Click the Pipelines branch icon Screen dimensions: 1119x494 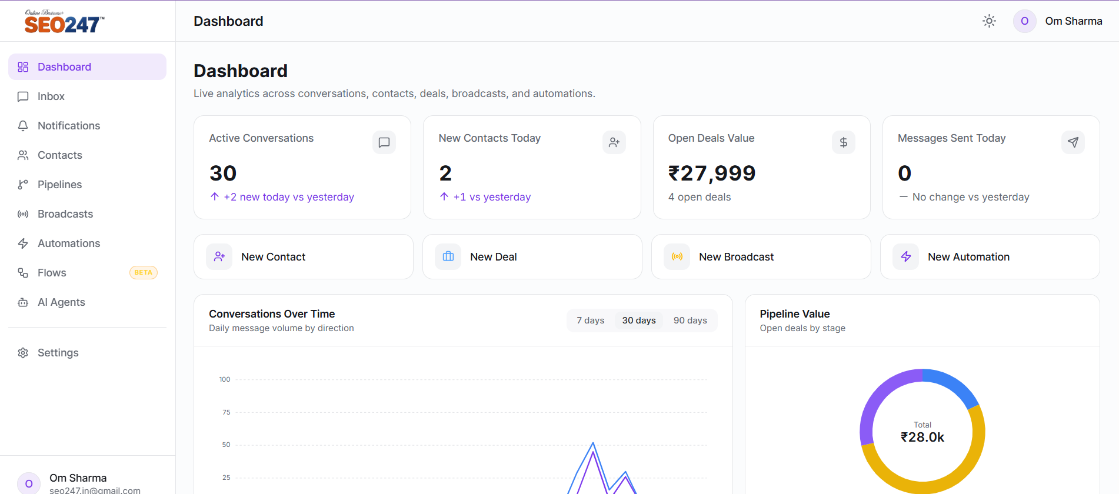(23, 185)
